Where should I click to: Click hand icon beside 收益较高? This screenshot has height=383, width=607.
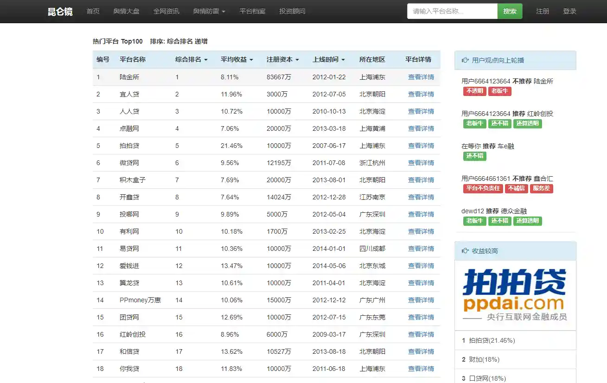click(465, 251)
